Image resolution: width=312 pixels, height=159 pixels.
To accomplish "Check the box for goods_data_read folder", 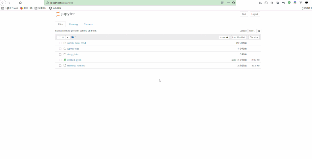I will [60, 43].
